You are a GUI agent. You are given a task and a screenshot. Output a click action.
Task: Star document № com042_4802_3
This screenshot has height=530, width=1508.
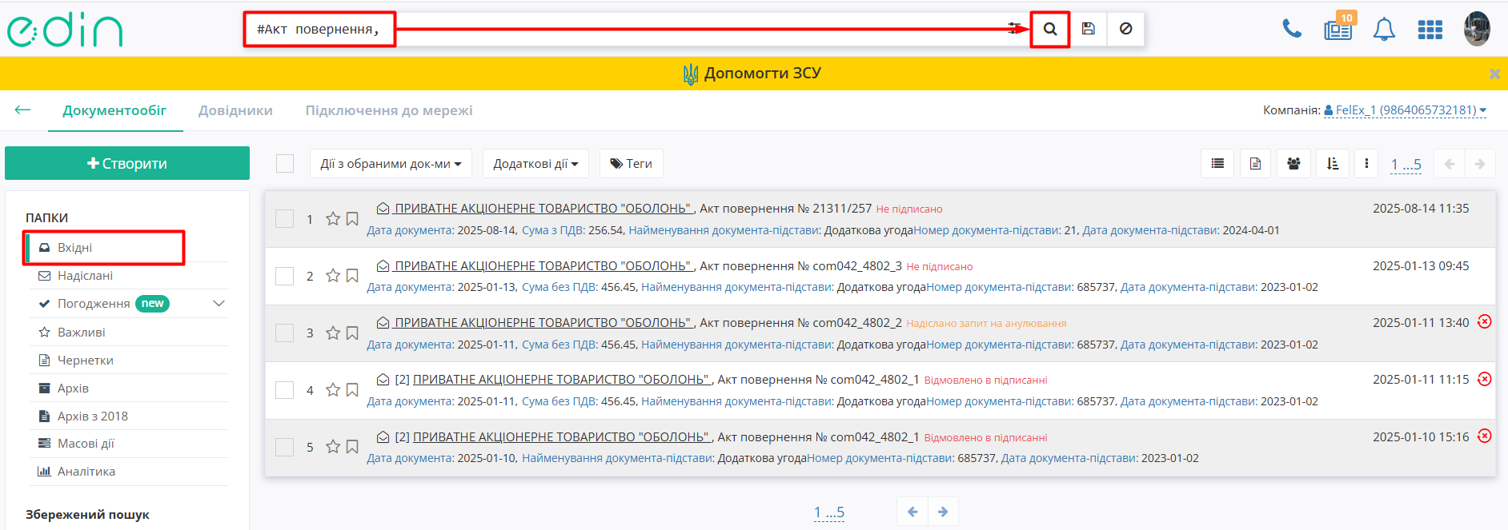[x=333, y=276]
